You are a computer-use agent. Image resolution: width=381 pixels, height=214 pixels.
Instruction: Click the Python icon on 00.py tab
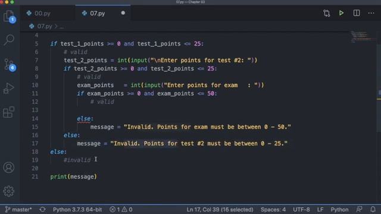29,13
